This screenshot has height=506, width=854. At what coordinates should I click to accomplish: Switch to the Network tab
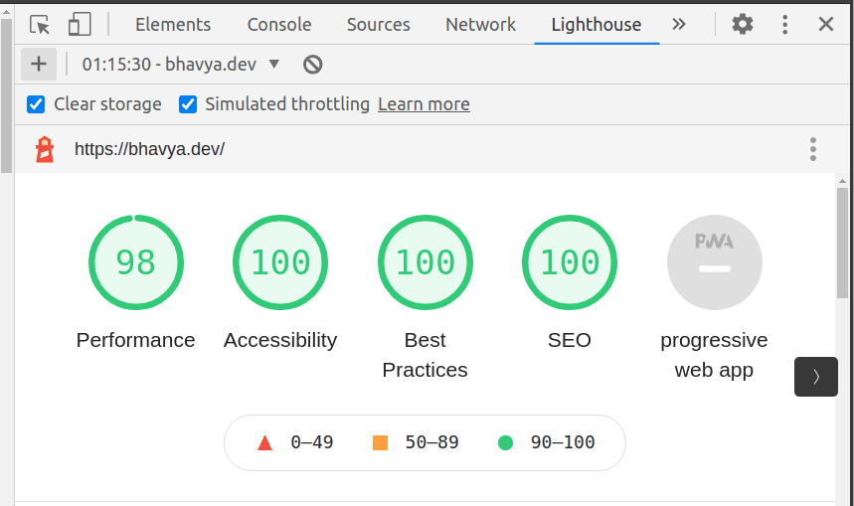[481, 25]
